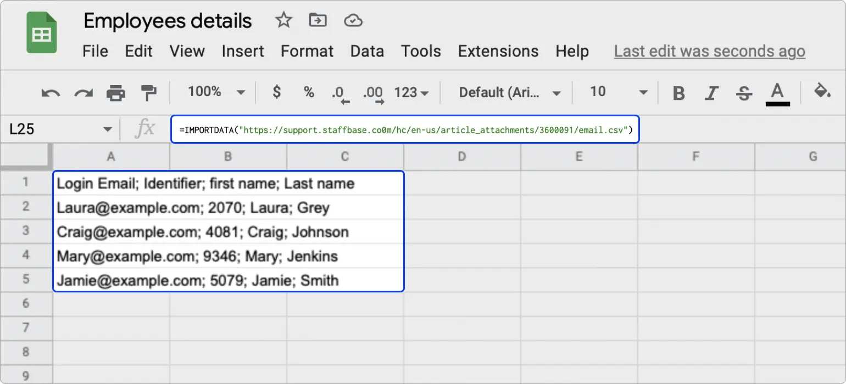Open the View menu
The height and width of the screenshot is (384, 846).
[x=187, y=52]
